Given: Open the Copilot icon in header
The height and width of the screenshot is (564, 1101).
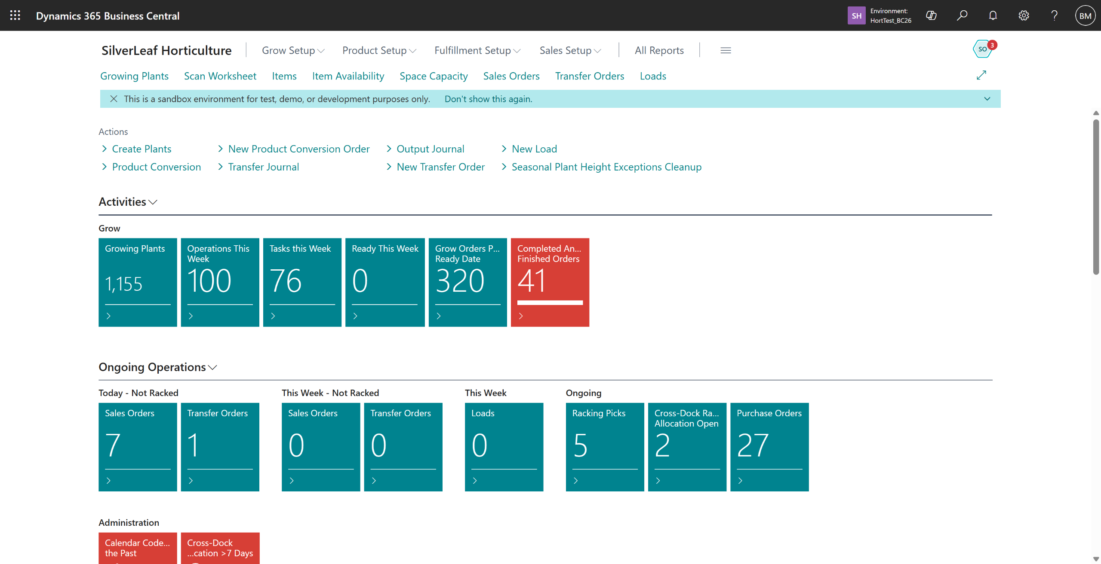Looking at the screenshot, I should (931, 16).
